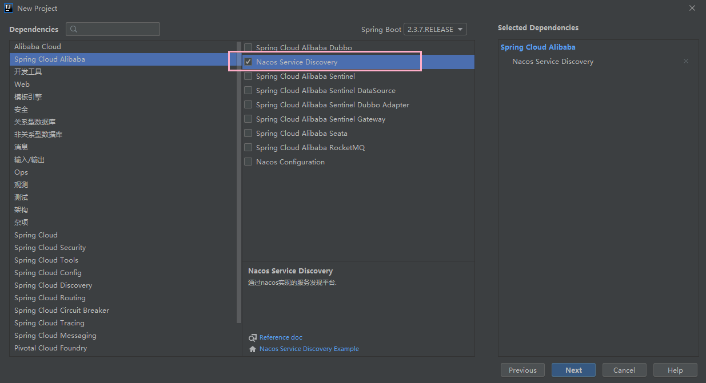Close the New Project dialog
706x383 pixels.
click(692, 8)
